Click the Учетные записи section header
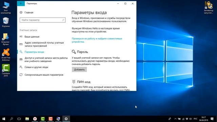217x122 pixels. coord(28,30)
